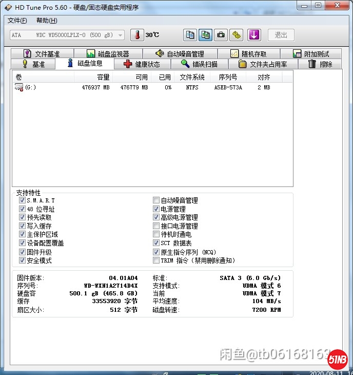The image size is (353, 375).
Task: Toggle the 电源管理 checkbox
Action: [x=156, y=209]
